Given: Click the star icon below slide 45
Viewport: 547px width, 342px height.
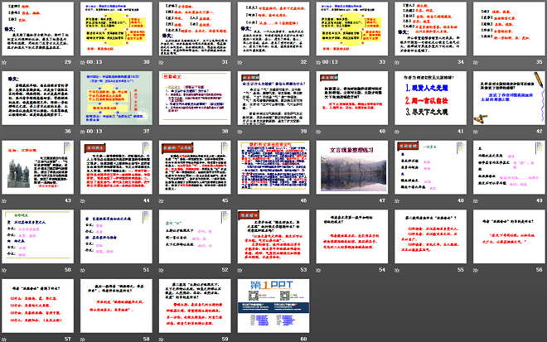Looking at the screenshot, I should (x=161, y=200).
